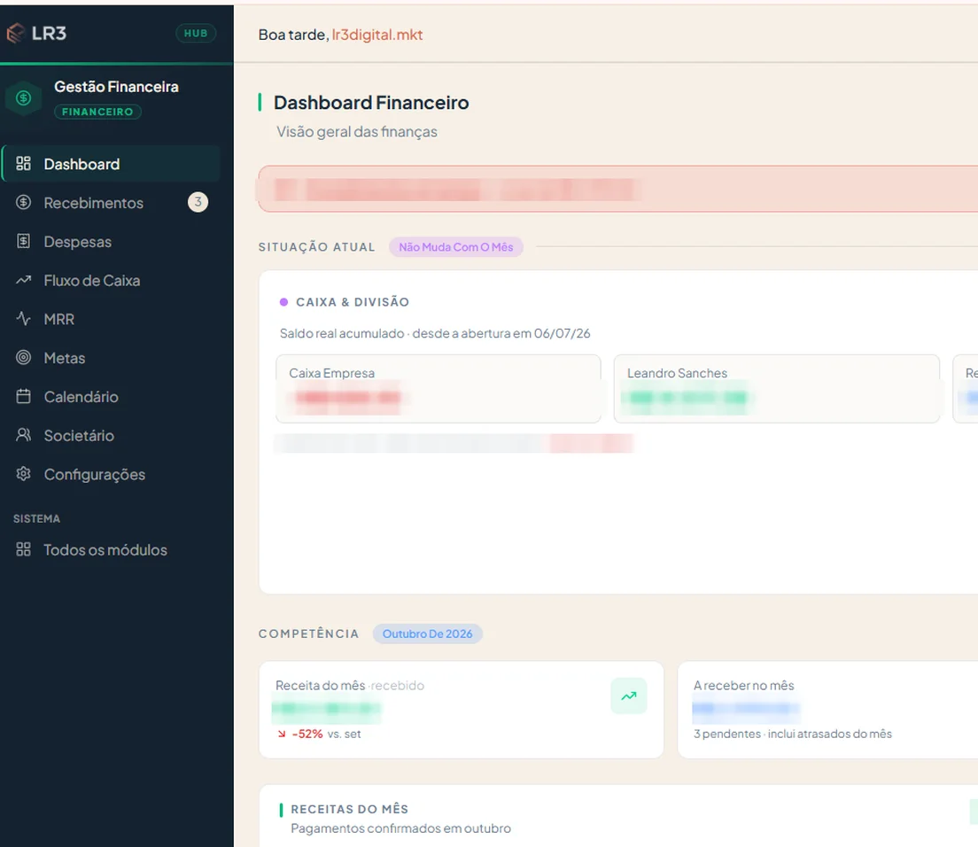Open Todos os módulos

pos(112,549)
